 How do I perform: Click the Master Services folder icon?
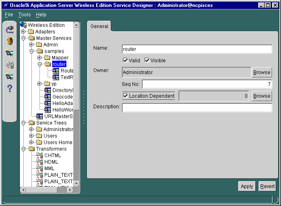click(31, 38)
